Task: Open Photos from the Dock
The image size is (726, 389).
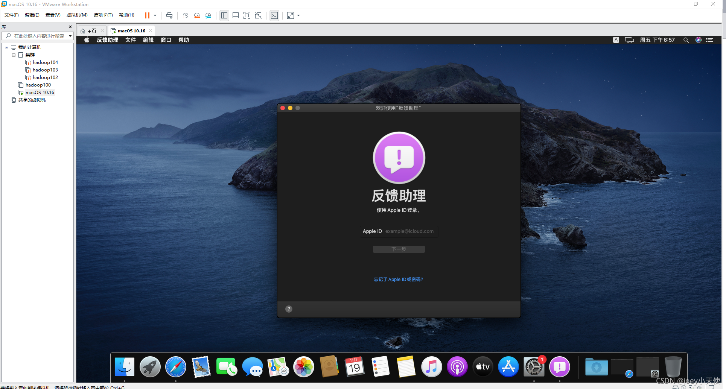Action: click(304, 367)
